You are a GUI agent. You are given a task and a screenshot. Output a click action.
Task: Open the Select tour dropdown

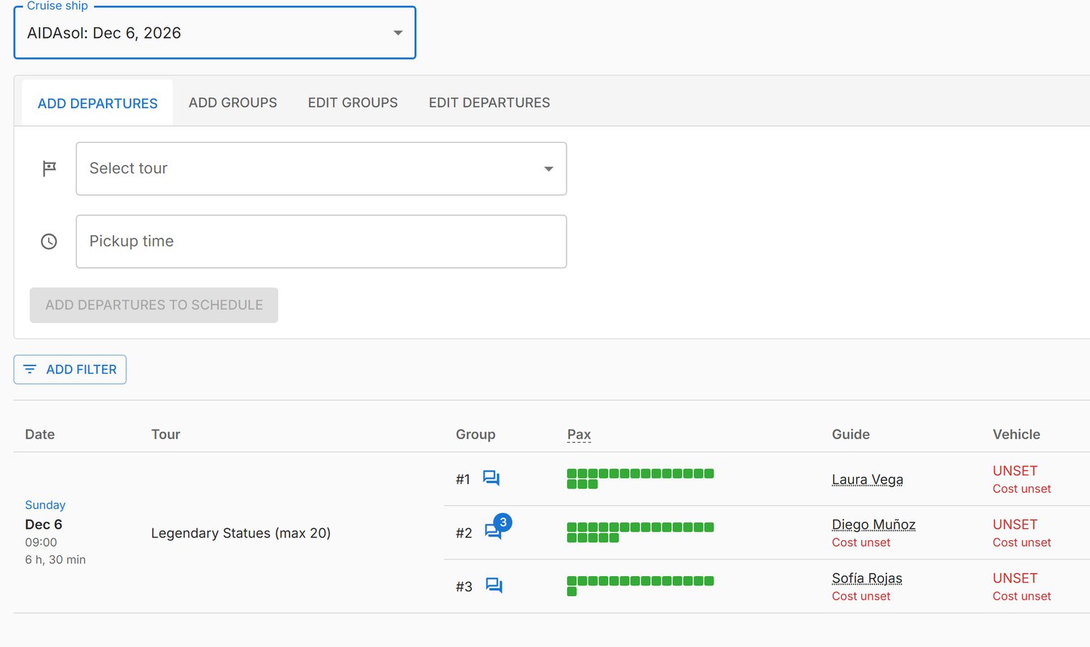point(321,168)
